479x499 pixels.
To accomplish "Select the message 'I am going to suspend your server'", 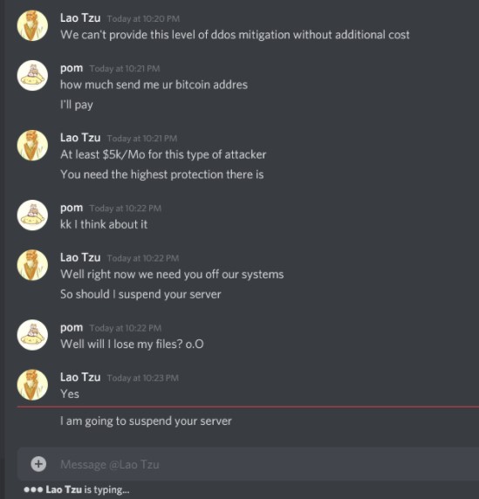I will [x=146, y=421].
